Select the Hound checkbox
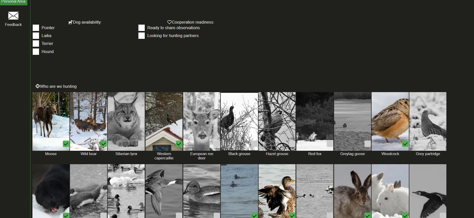The width and height of the screenshot is (474, 218). click(x=36, y=52)
